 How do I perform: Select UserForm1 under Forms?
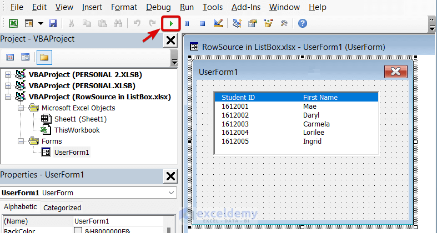click(72, 153)
